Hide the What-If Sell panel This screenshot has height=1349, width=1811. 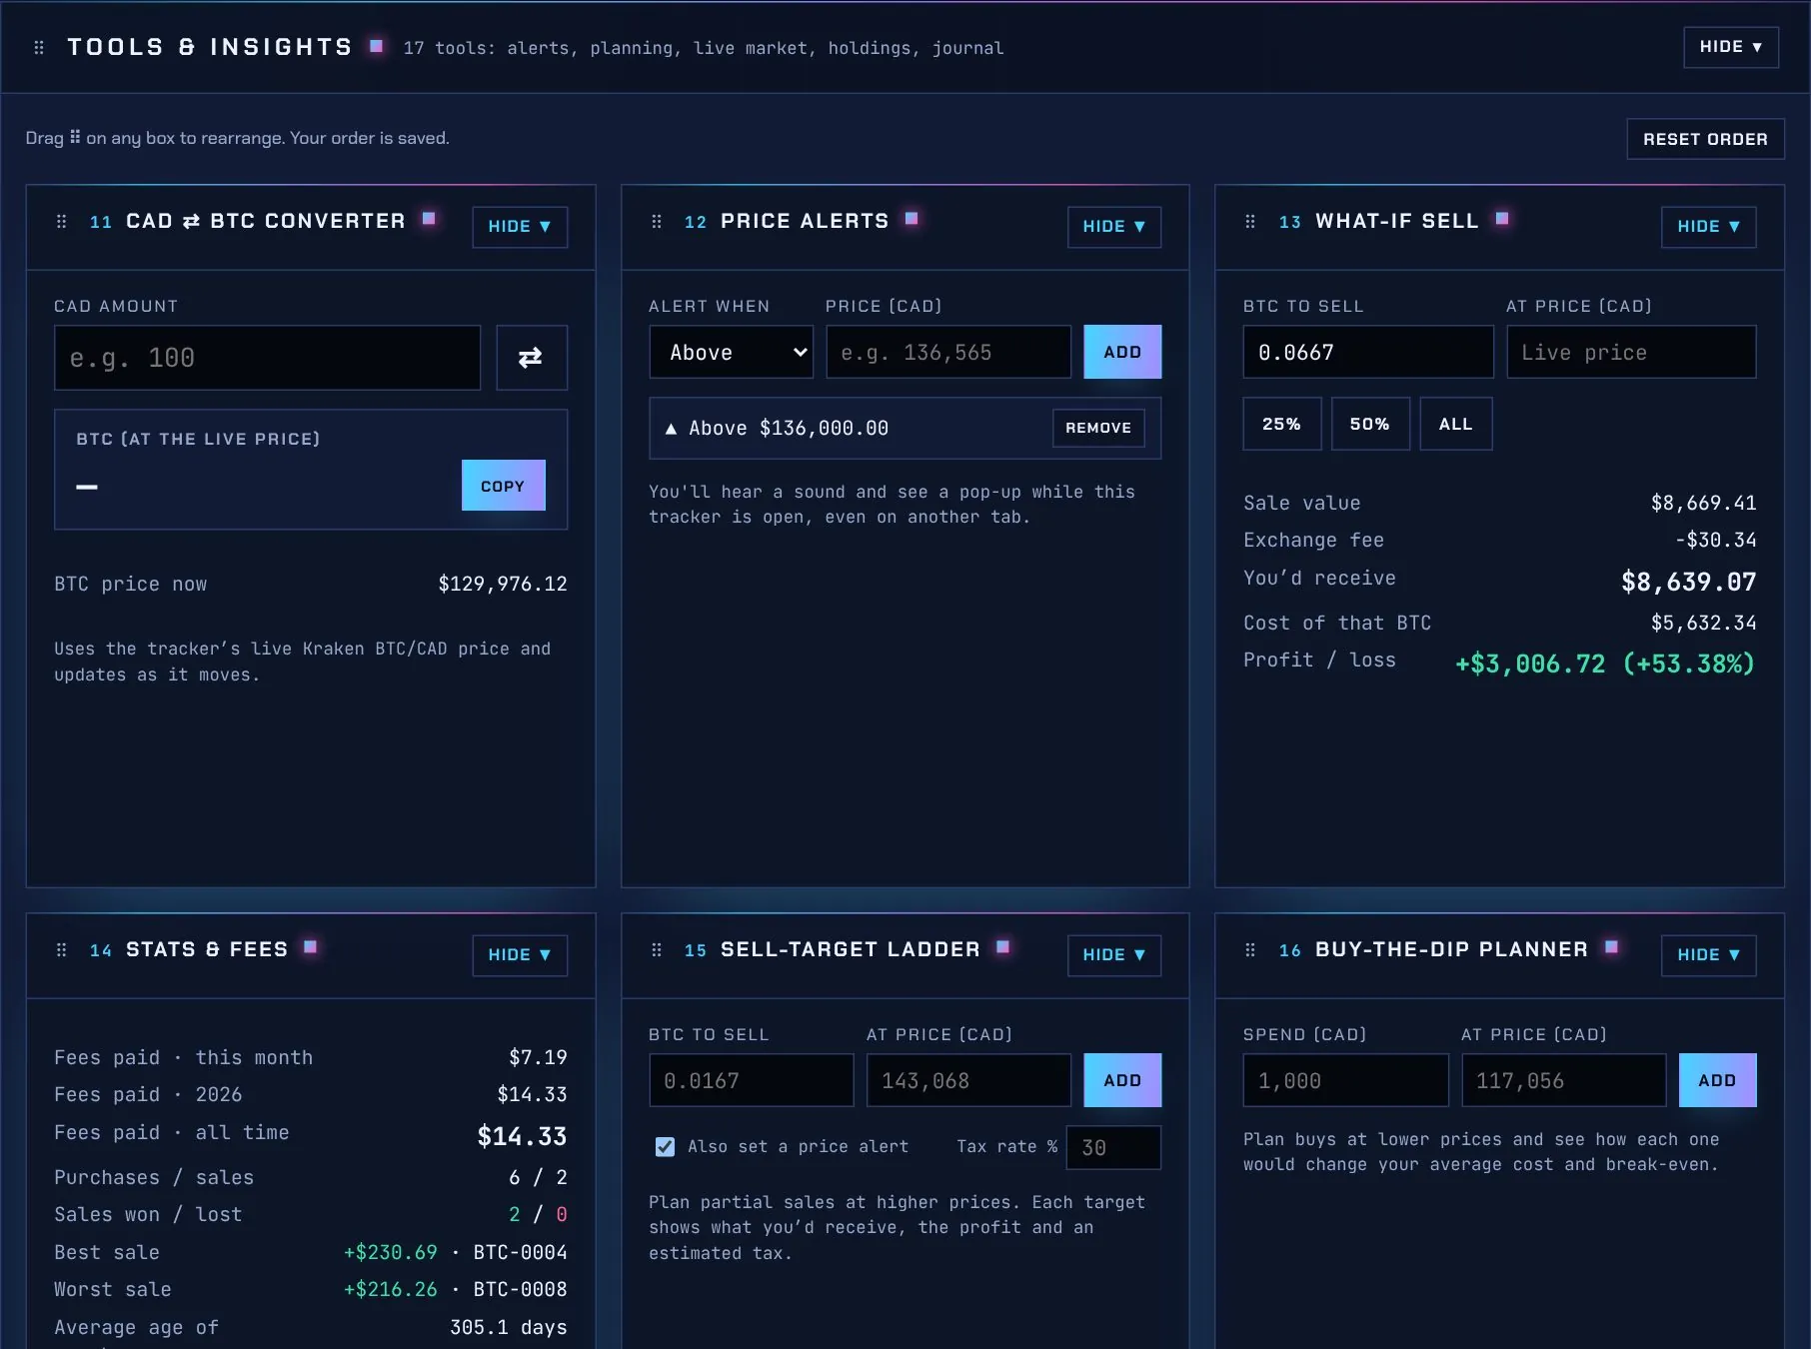click(1709, 227)
